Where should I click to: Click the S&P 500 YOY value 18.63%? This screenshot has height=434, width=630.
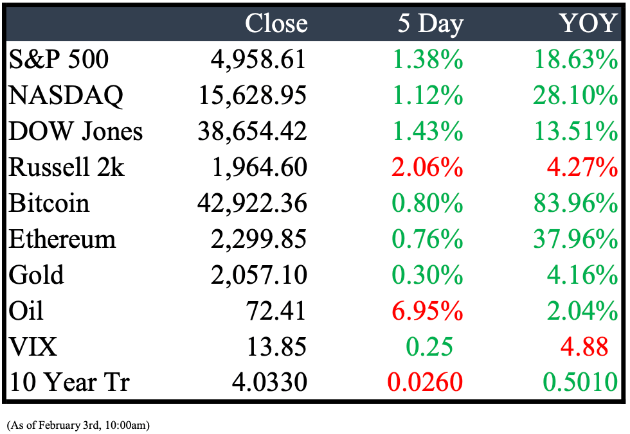click(576, 59)
